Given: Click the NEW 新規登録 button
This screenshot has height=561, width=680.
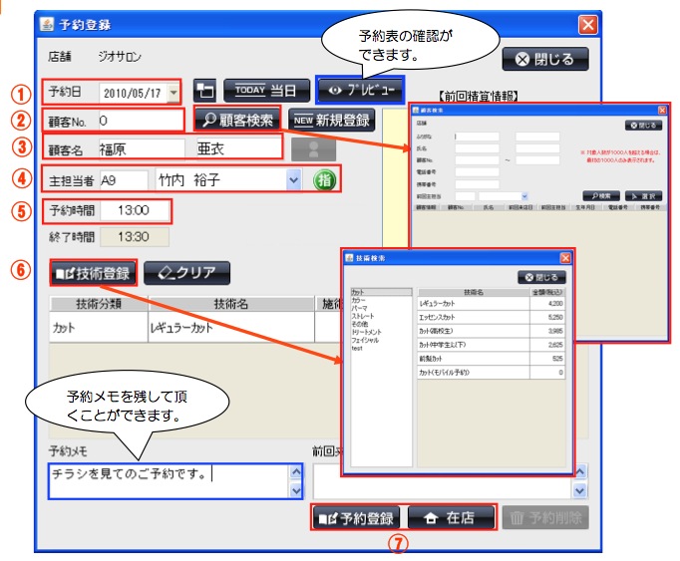Looking at the screenshot, I should [330, 121].
